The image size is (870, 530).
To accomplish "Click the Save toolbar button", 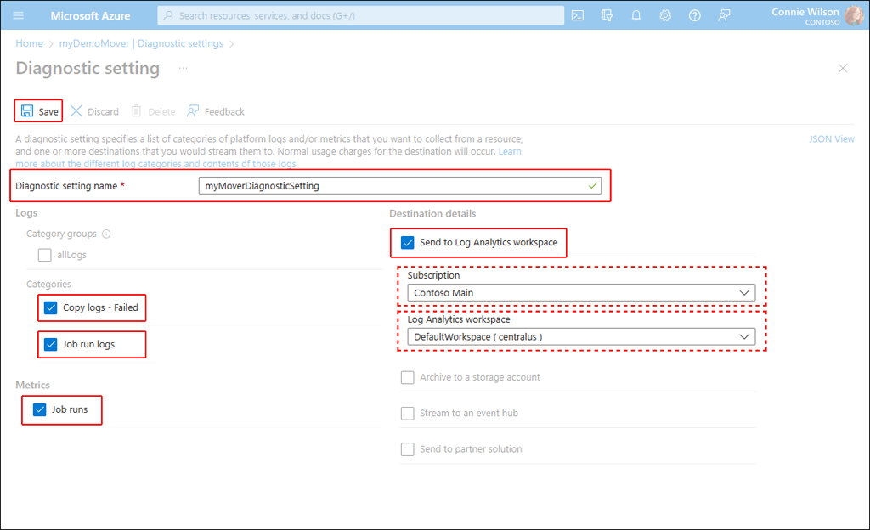I will [39, 111].
